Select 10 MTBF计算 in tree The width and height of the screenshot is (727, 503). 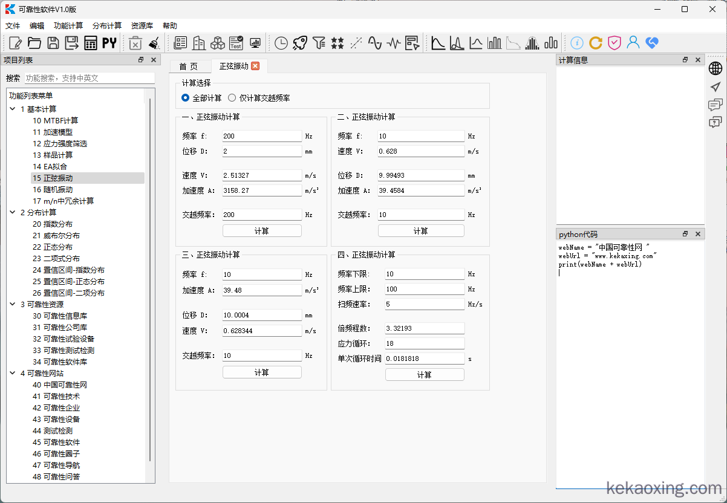click(x=56, y=121)
